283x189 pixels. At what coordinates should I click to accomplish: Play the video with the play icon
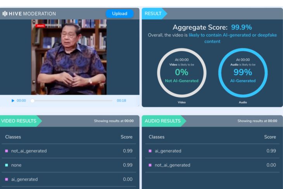[x=13, y=101]
